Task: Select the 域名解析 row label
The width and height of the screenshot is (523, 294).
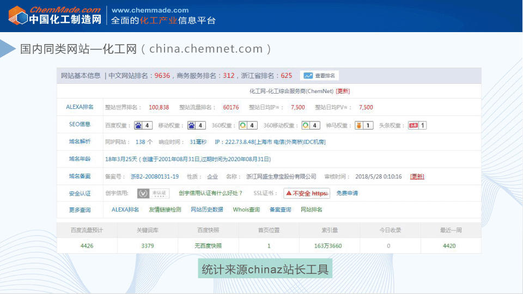Action: (x=80, y=142)
